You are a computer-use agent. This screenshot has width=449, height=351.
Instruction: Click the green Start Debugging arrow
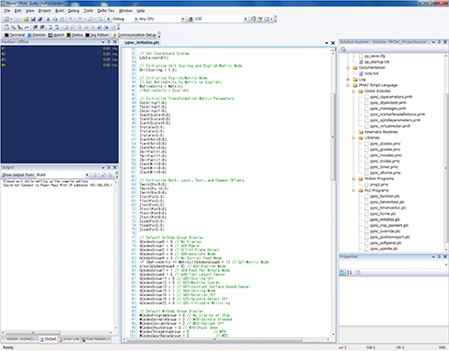click(x=109, y=19)
